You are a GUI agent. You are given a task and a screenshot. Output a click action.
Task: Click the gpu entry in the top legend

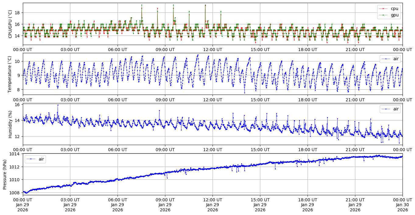[x=394, y=15]
